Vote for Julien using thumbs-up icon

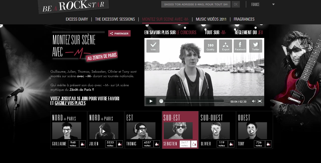coord(120,144)
